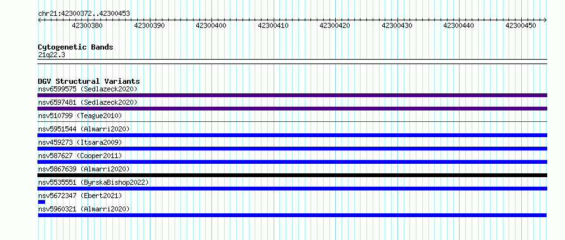Viewport: 565px width, 240px height.
Task: Click the Cytogenetic Bands track title
Action: click(76, 47)
